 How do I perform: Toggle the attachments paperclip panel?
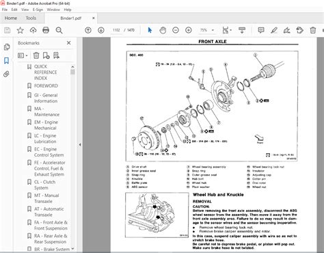coord(6,74)
